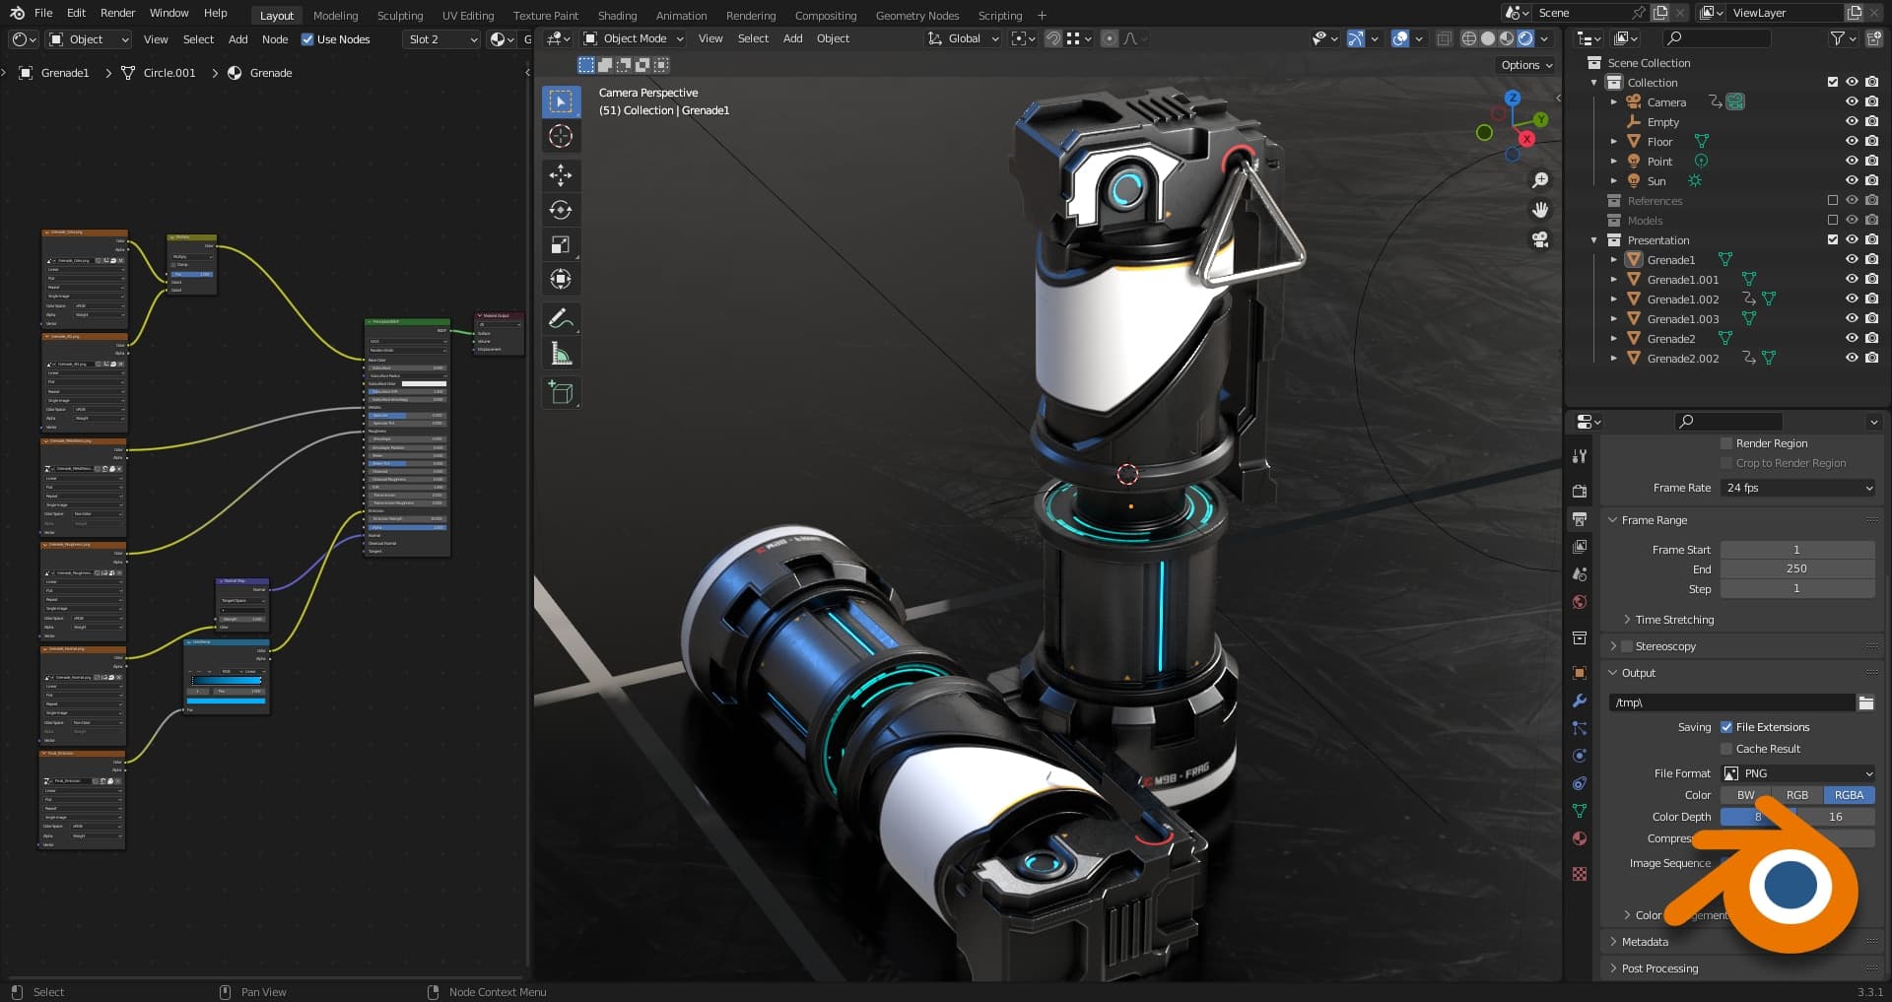1892x1002 pixels.
Task: Select the Transform tool
Action: pos(561,279)
